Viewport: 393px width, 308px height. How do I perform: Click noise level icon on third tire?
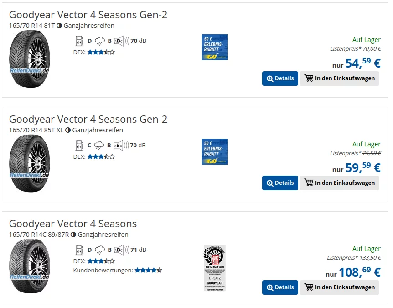pos(119,250)
